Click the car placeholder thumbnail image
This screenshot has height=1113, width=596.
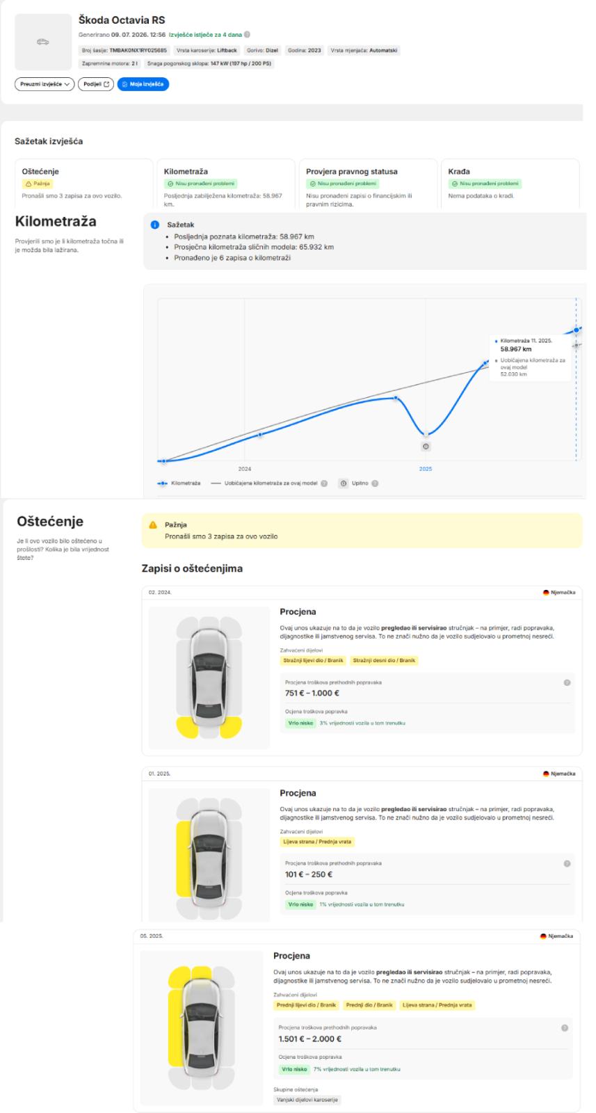click(43, 42)
